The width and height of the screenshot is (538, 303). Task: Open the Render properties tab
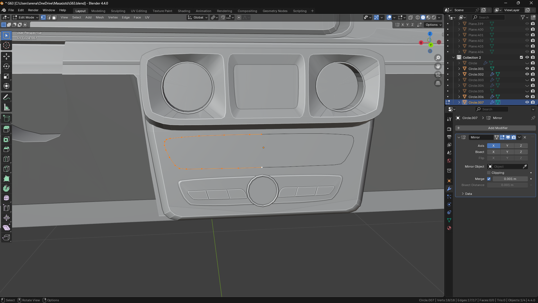coord(449,129)
